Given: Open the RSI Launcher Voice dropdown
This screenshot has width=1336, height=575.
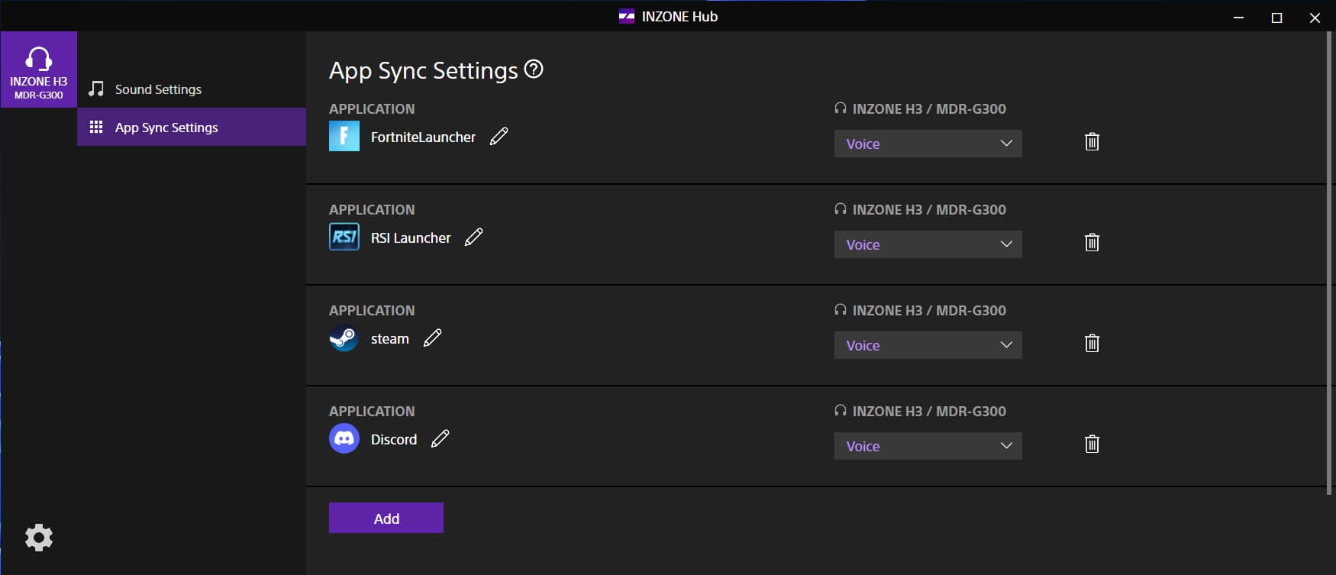Looking at the screenshot, I should pos(928,244).
